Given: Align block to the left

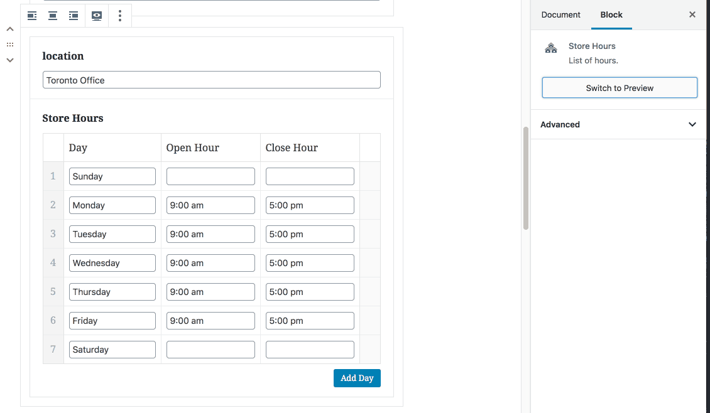Looking at the screenshot, I should (x=32, y=16).
